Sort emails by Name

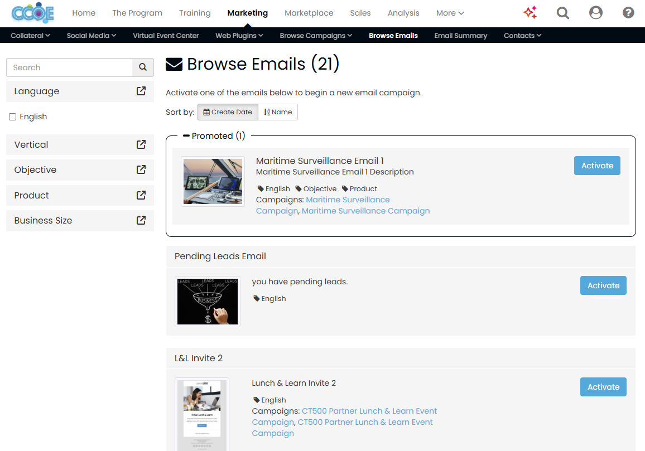tap(278, 112)
